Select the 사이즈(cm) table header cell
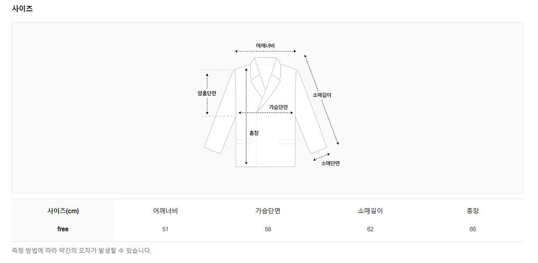 (63, 211)
